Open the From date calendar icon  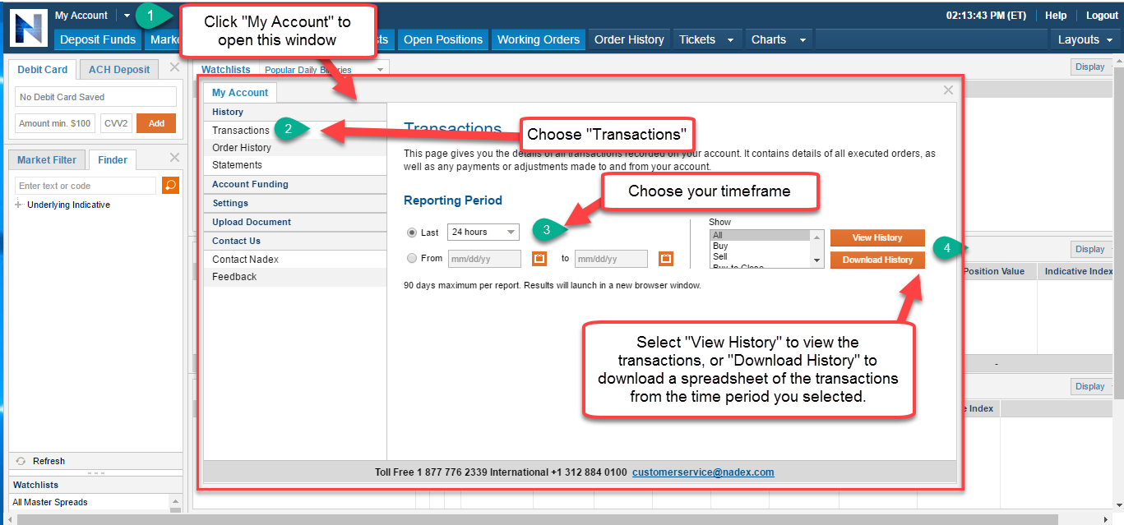pos(539,259)
